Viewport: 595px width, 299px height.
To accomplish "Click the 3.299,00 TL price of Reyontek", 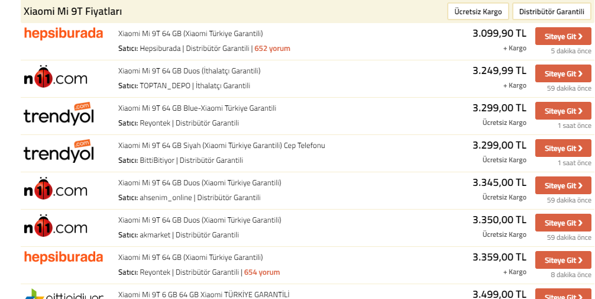I will [x=499, y=108].
